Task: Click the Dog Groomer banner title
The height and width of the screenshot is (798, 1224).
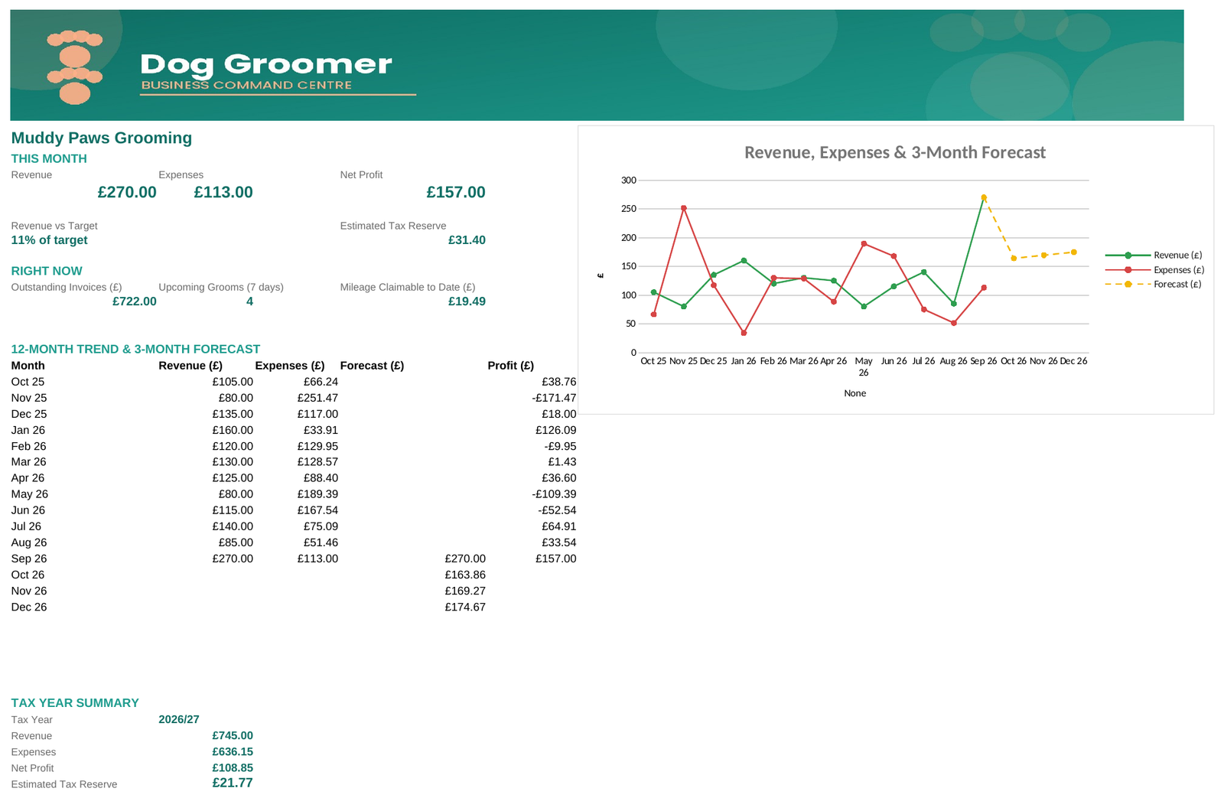Action: [266, 65]
